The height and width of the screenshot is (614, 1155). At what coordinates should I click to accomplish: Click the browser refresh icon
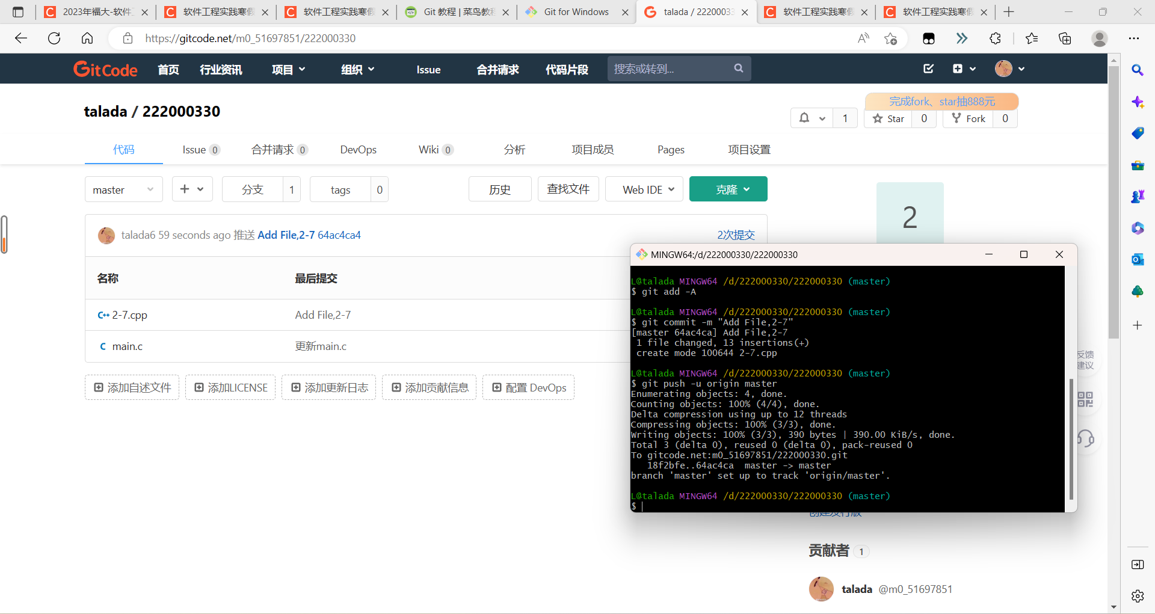point(54,38)
